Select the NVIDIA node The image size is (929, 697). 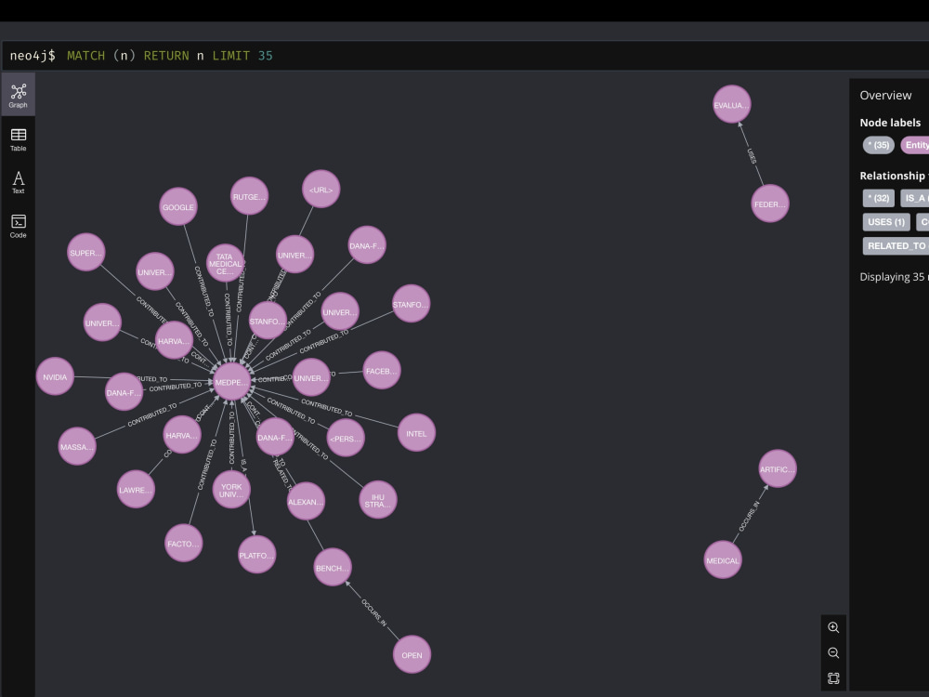tap(55, 376)
